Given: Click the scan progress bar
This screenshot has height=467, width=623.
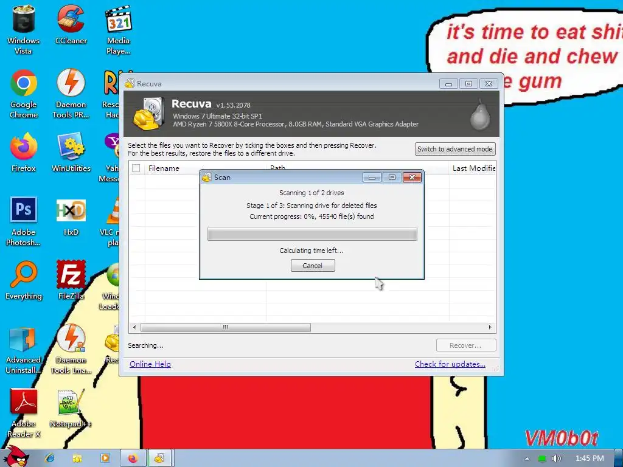Looking at the screenshot, I should [312, 234].
